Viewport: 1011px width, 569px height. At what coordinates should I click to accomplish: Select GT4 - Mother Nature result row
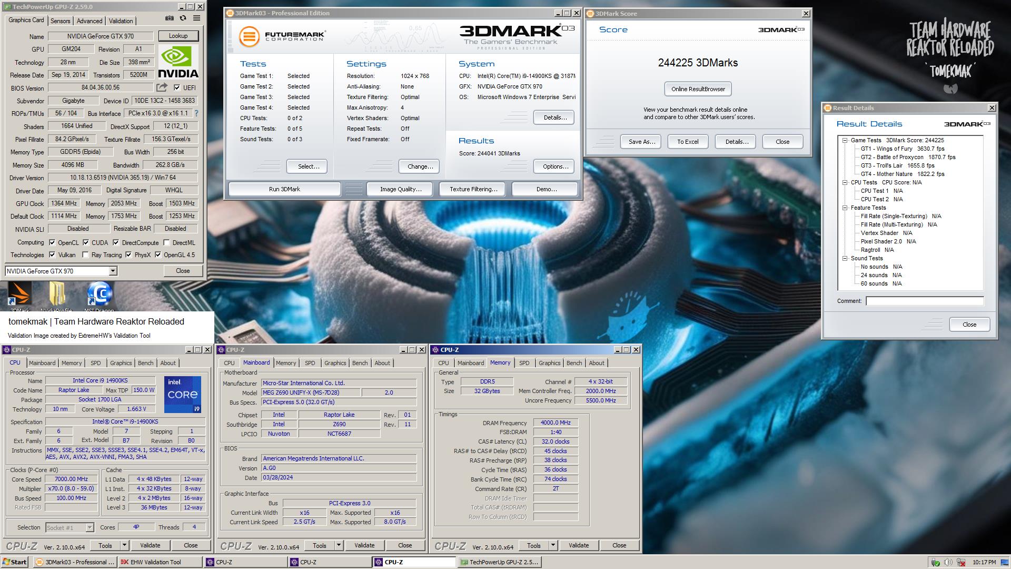pos(903,174)
